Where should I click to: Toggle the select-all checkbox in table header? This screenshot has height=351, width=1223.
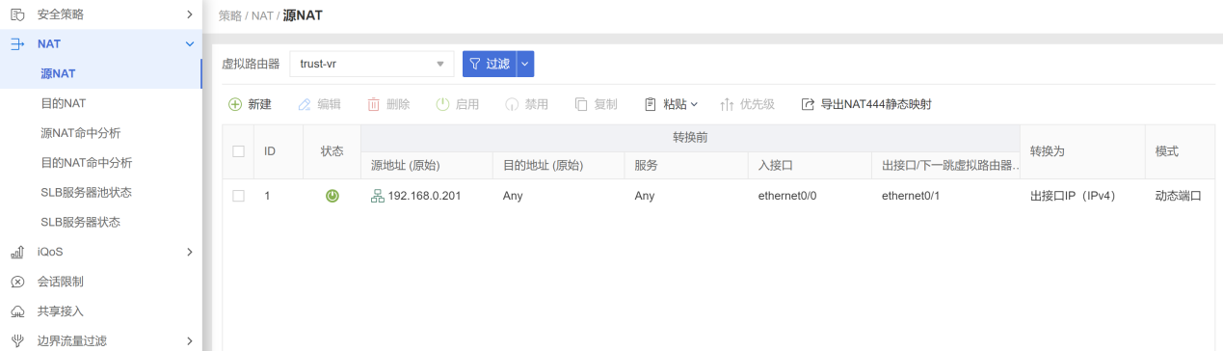[x=238, y=151]
